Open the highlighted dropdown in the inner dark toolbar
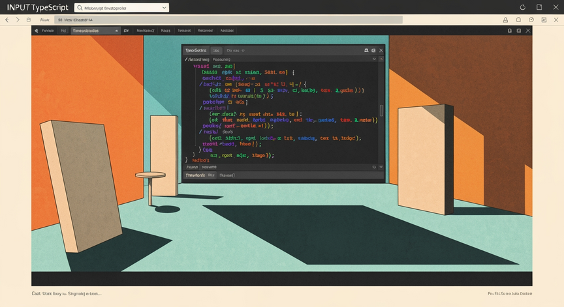This screenshot has height=307, width=564. pos(95,31)
